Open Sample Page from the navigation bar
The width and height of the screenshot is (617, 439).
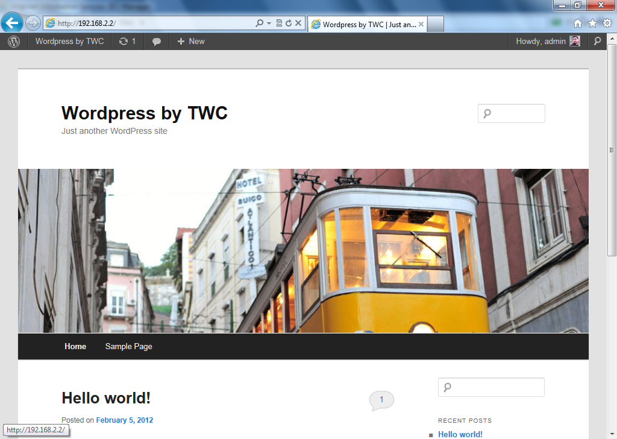[129, 347]
